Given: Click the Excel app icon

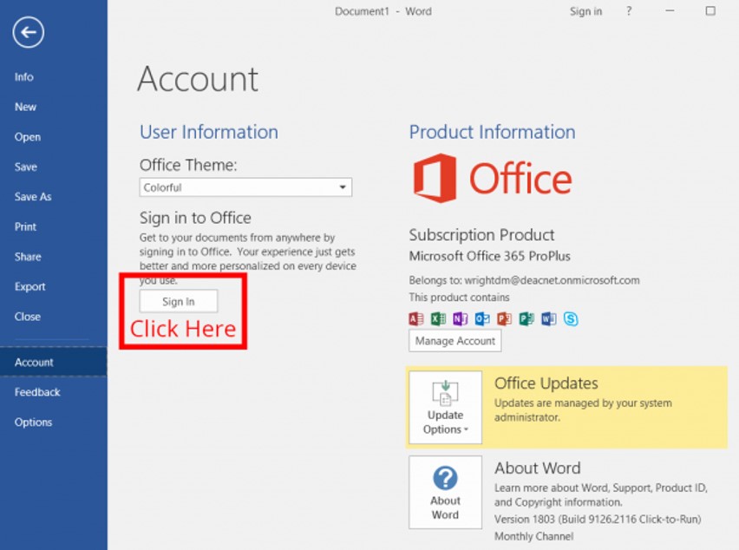Looking at the screenshot, I should point(438,319).
